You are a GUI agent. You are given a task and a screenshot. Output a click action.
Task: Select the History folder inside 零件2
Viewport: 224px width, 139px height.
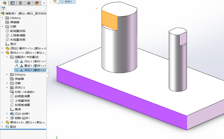point(18,75)
